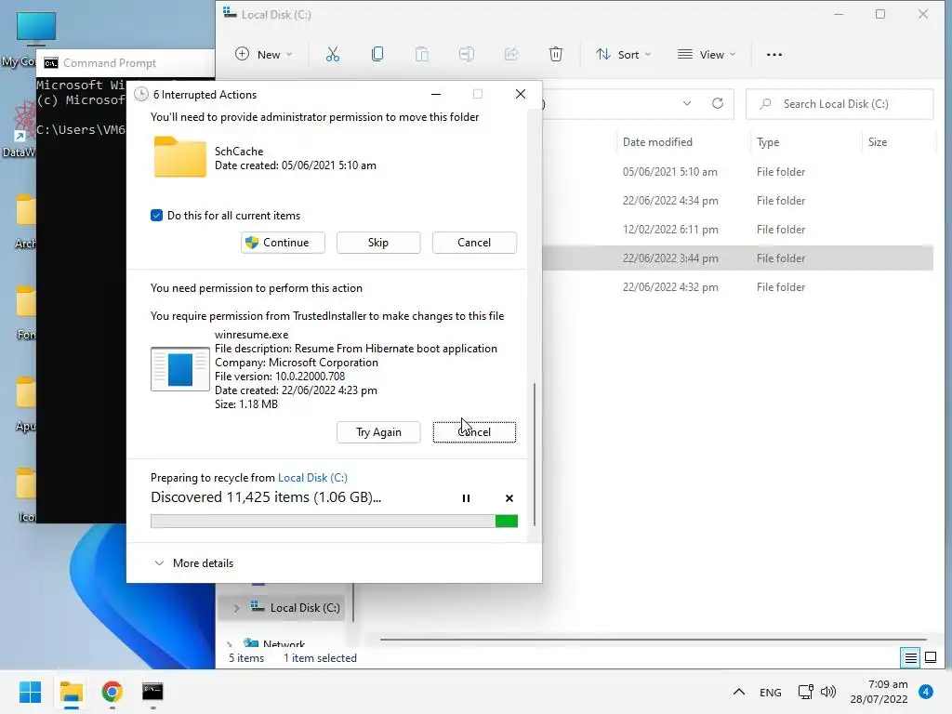Image resolution: width=952 pixels, height=714 pixels.
Task: Click the ENG language indicator
Action: pyautogui.click(x=771, y=692)
